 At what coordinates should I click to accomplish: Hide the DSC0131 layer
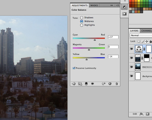coord(131,67)
